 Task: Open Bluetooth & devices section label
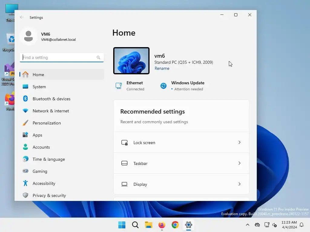pos(51,99)
